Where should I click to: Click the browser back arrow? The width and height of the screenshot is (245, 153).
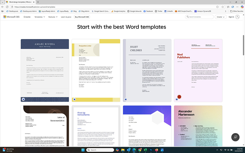(x=3, y=7)
